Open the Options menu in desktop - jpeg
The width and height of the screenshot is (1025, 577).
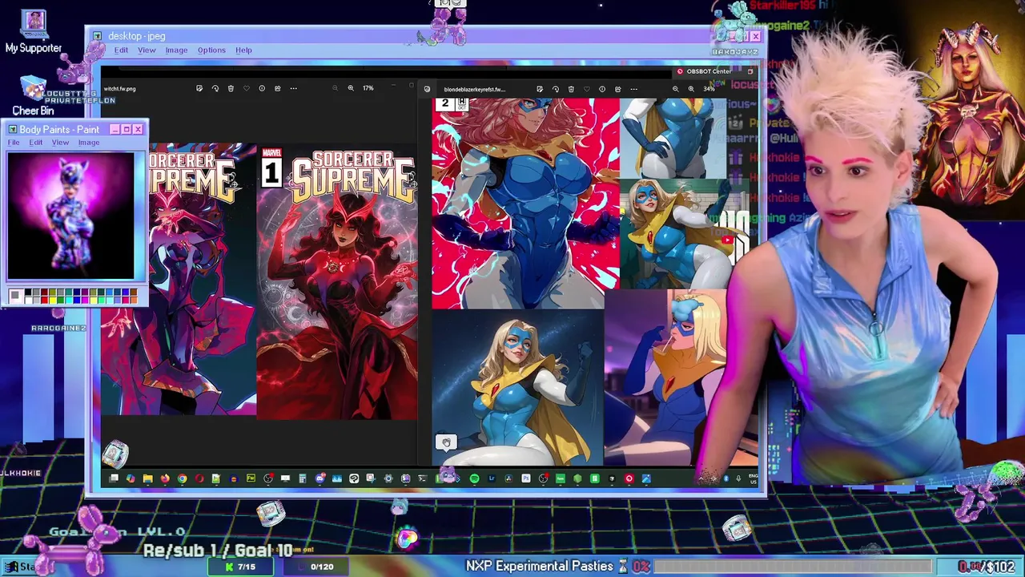click(211, 50)
